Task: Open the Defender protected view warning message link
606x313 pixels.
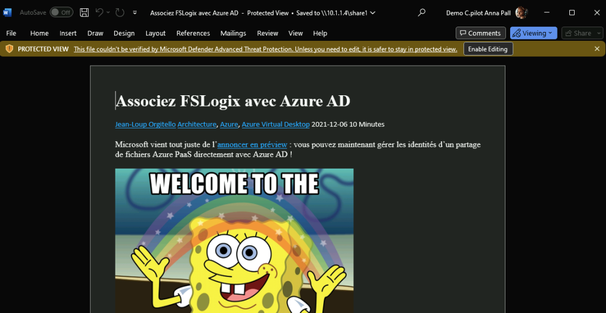Action: [x=266, y=49]
